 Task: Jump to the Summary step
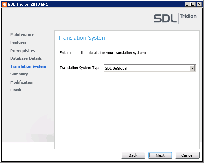point(19,74)
